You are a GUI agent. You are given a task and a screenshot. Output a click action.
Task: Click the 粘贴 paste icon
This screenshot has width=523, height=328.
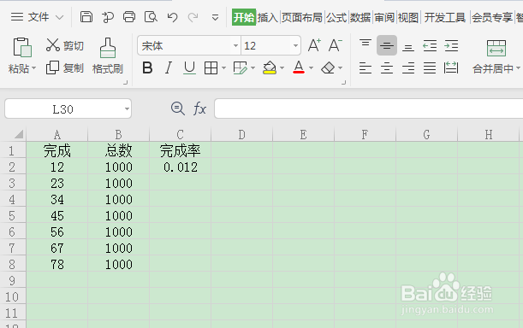coord(22,47)
